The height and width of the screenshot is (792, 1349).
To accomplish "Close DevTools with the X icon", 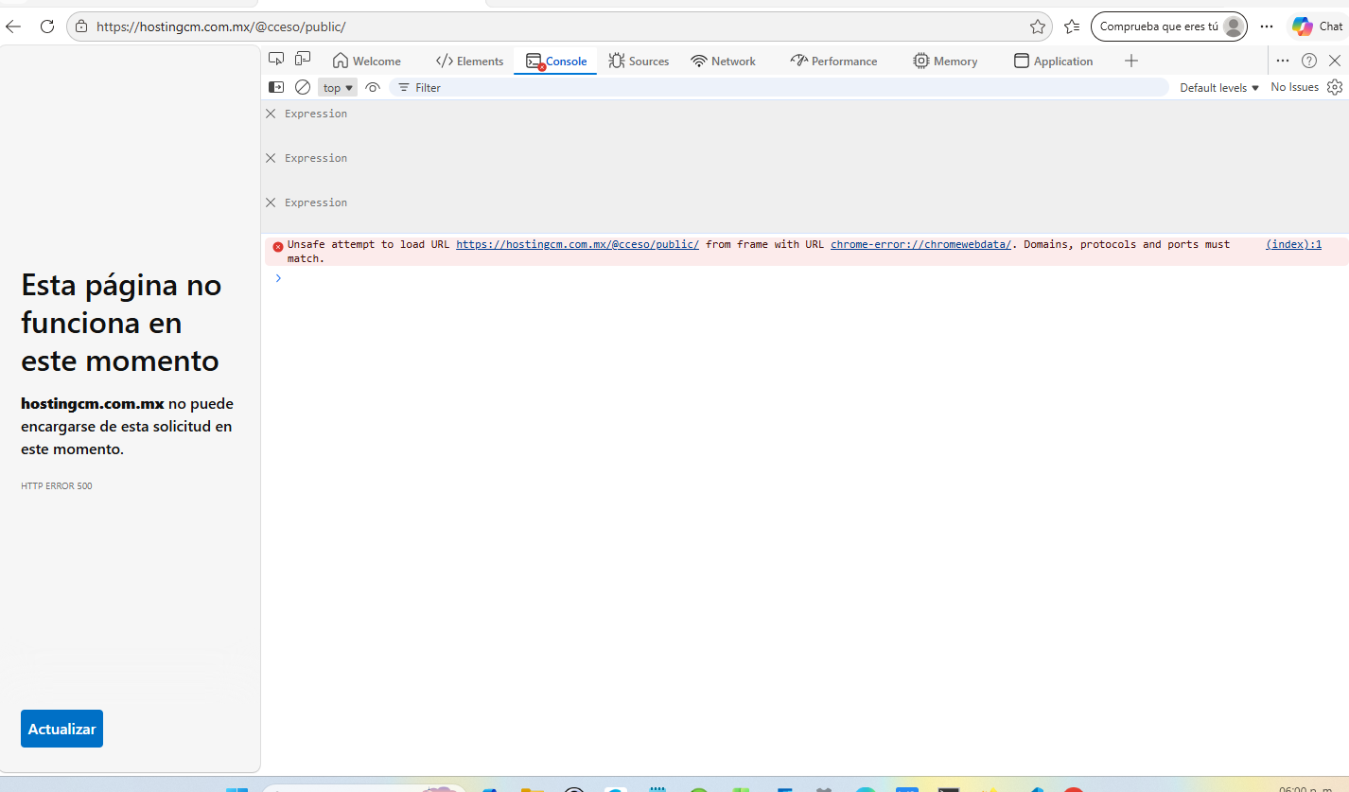I will (x=1335, y=61).
